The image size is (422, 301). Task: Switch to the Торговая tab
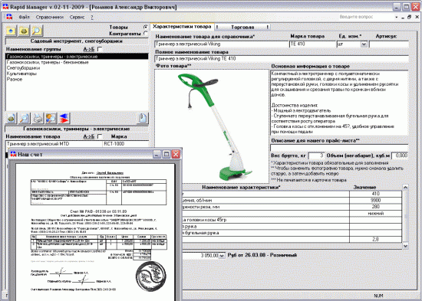[x=242, y=27]
